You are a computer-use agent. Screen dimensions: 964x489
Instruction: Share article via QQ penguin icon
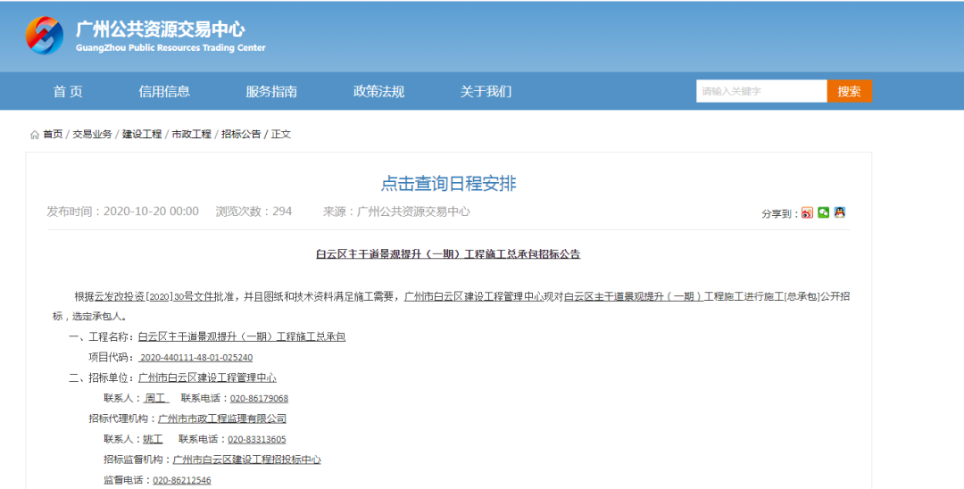point(839,212)
